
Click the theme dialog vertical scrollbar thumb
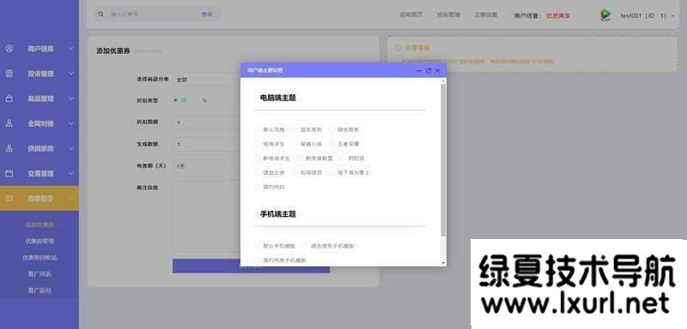(443, 160)
